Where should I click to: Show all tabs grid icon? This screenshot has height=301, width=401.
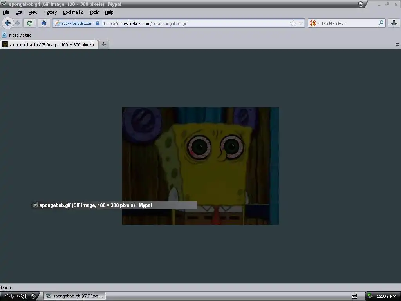[x=397, y=44]
